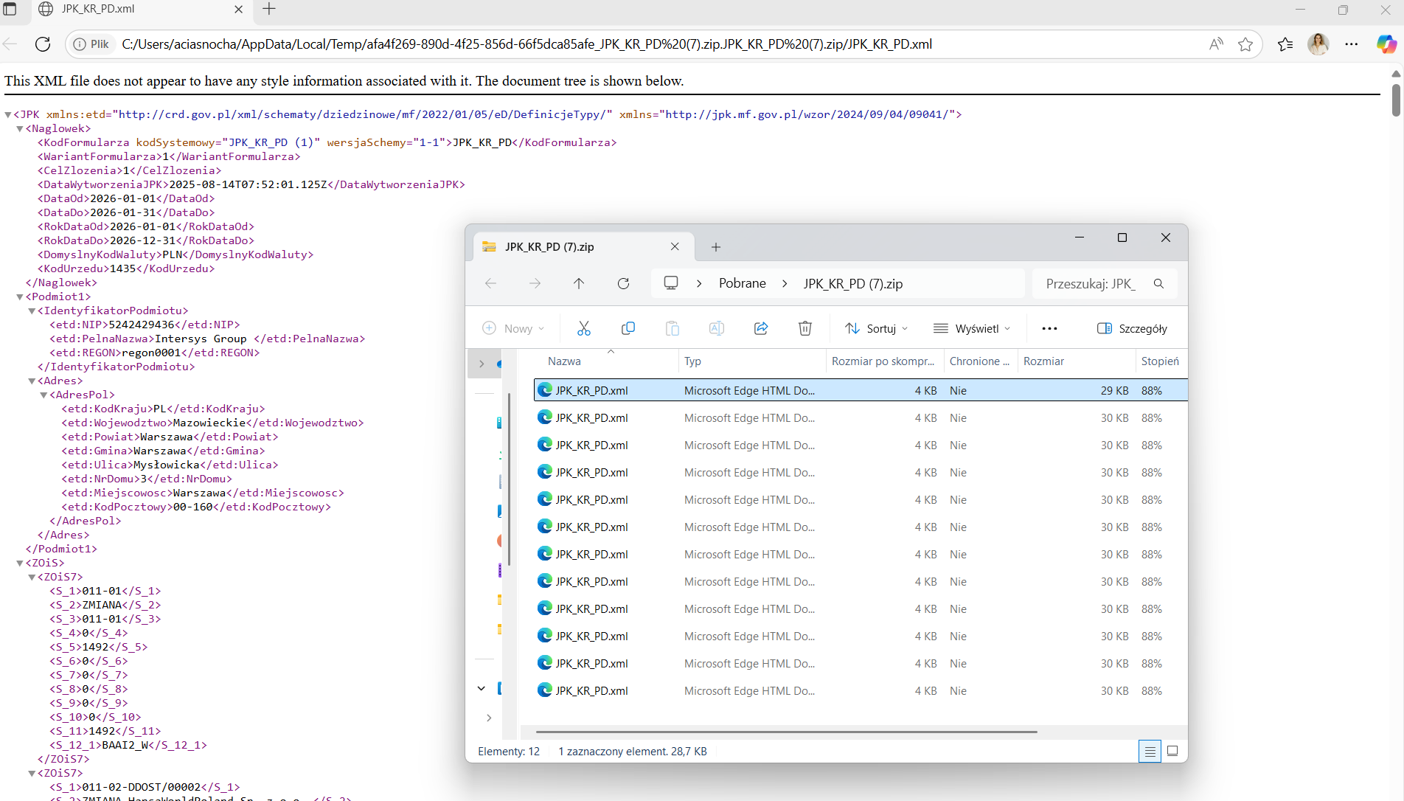Image resolution: width=1404 pixels, height=801 pixels.
Task: Click the Przeszukaj search box
Action: point(1104,283)
